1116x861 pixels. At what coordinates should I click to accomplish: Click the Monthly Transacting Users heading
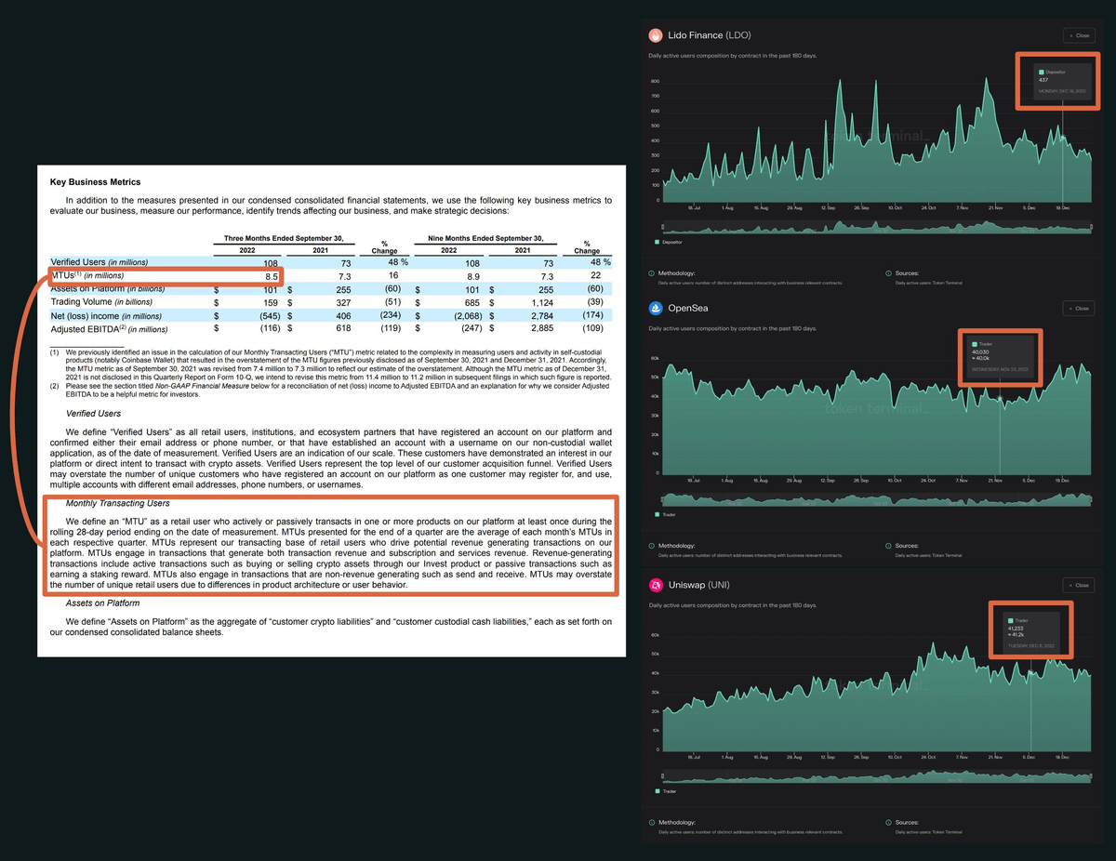tap(118, 503)
